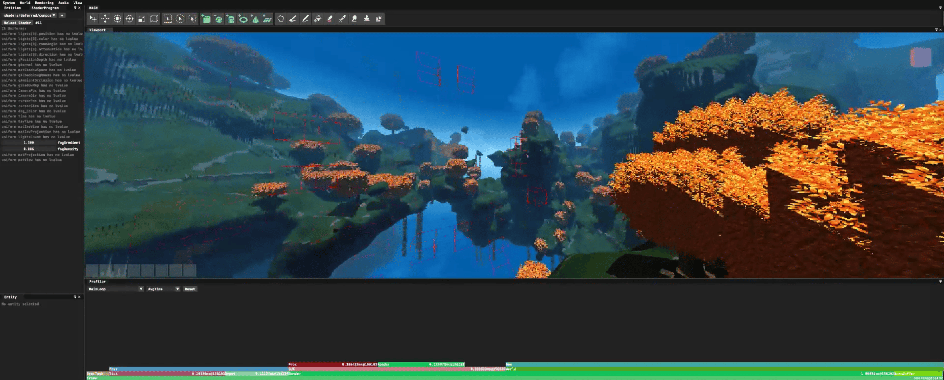Click the Reload Shader button
The image size is (944, 380).
coord(17,23)
